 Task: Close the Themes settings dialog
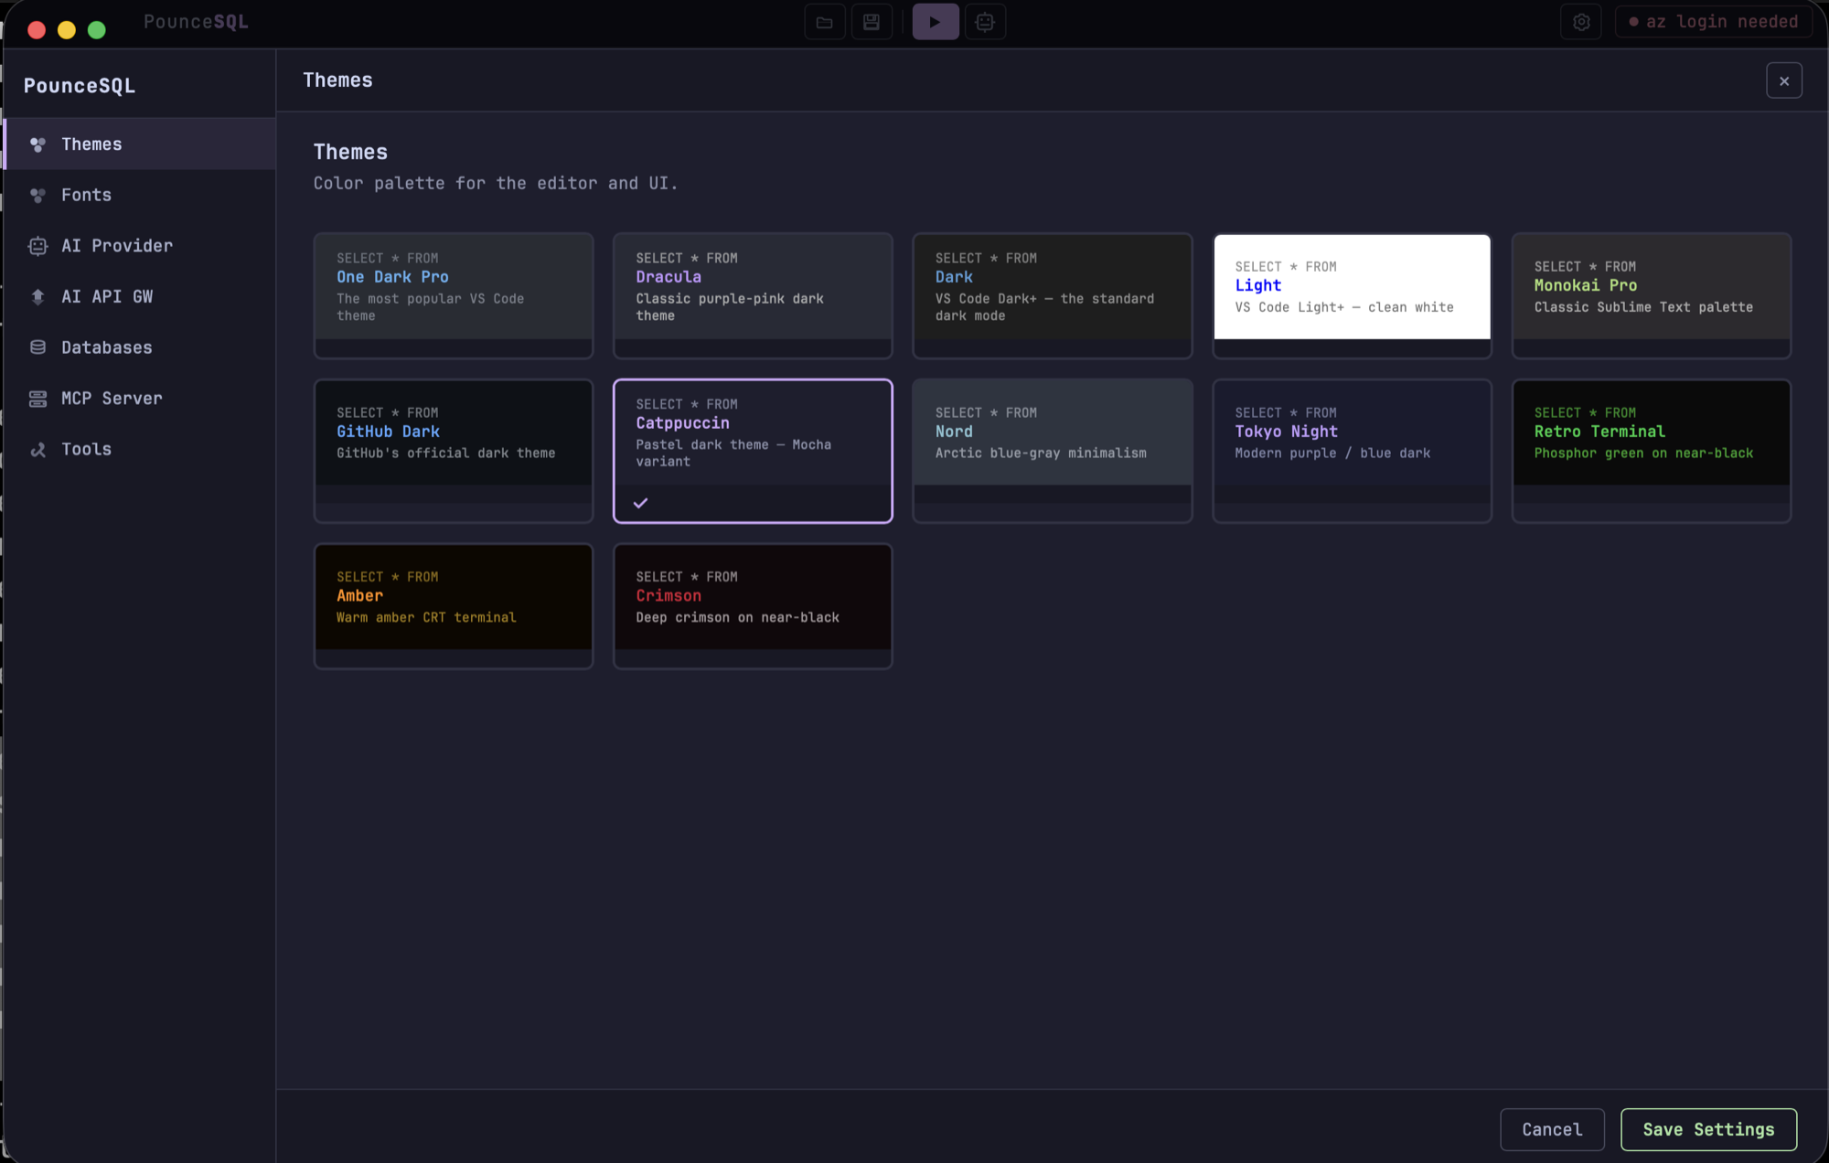1783,80
